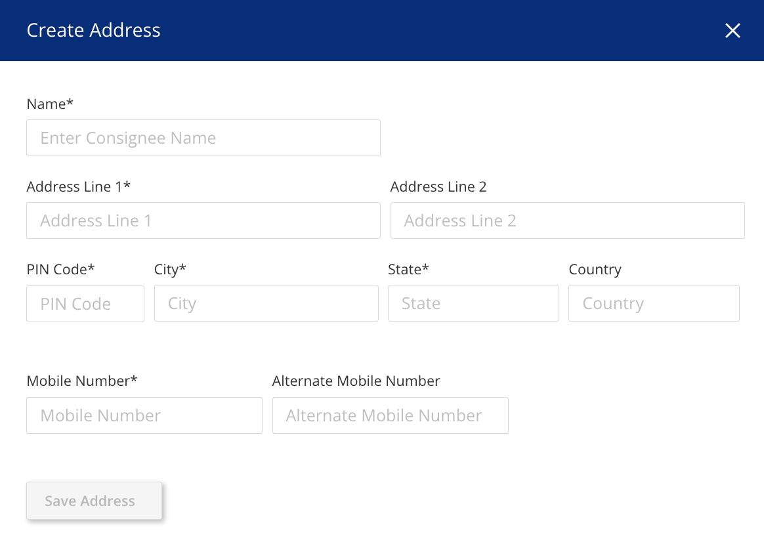This screenshot has width=764, height=546.
Task: Select the State input field
Action: pyautogui.click(x=473, y=303)
